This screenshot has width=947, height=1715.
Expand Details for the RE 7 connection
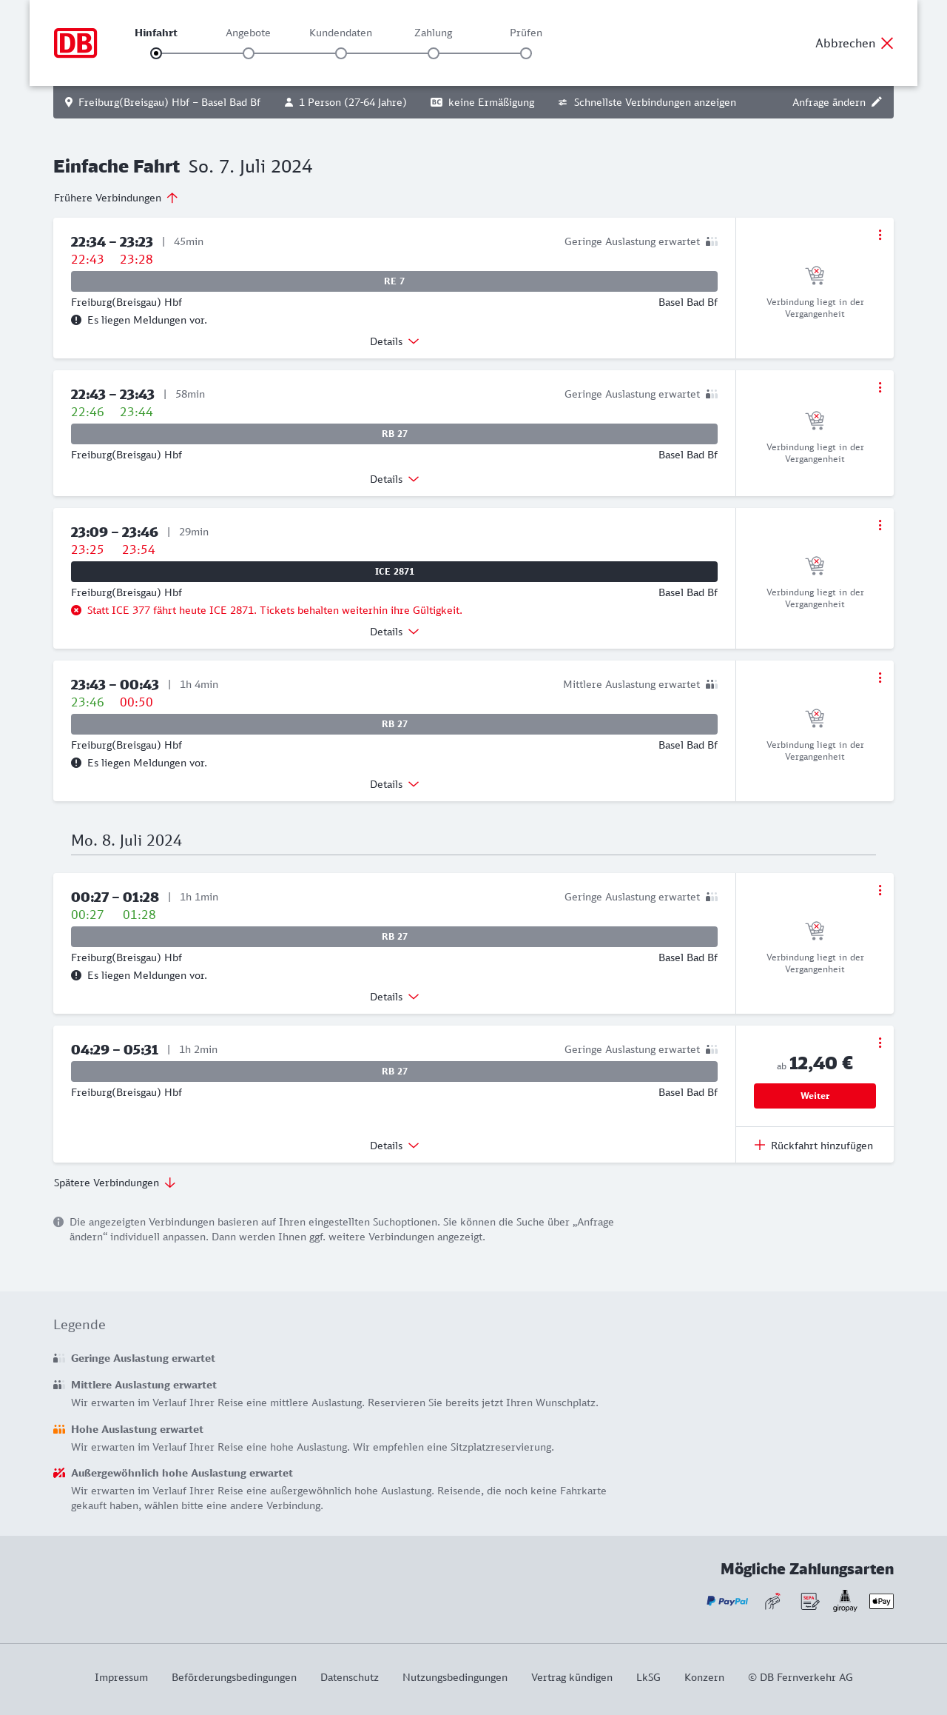(394, 341)
